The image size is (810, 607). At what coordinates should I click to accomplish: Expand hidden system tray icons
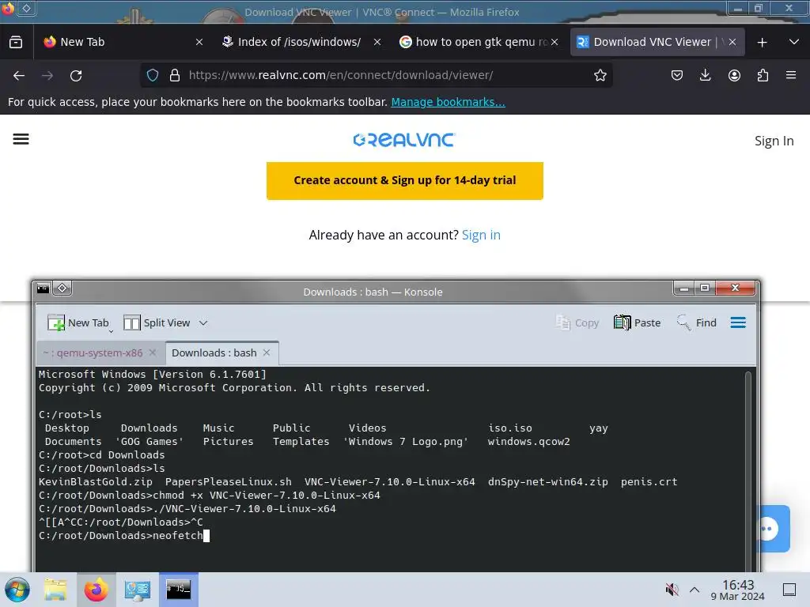tap(695, 590)
